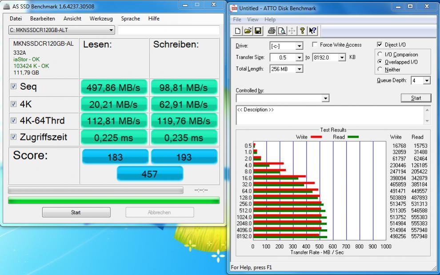Viewport: 440px width, 275px height.
Task: Click the iaStor - OK driver status text
Action: click(26, 59)
